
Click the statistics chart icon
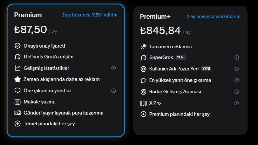click(17, 68)
